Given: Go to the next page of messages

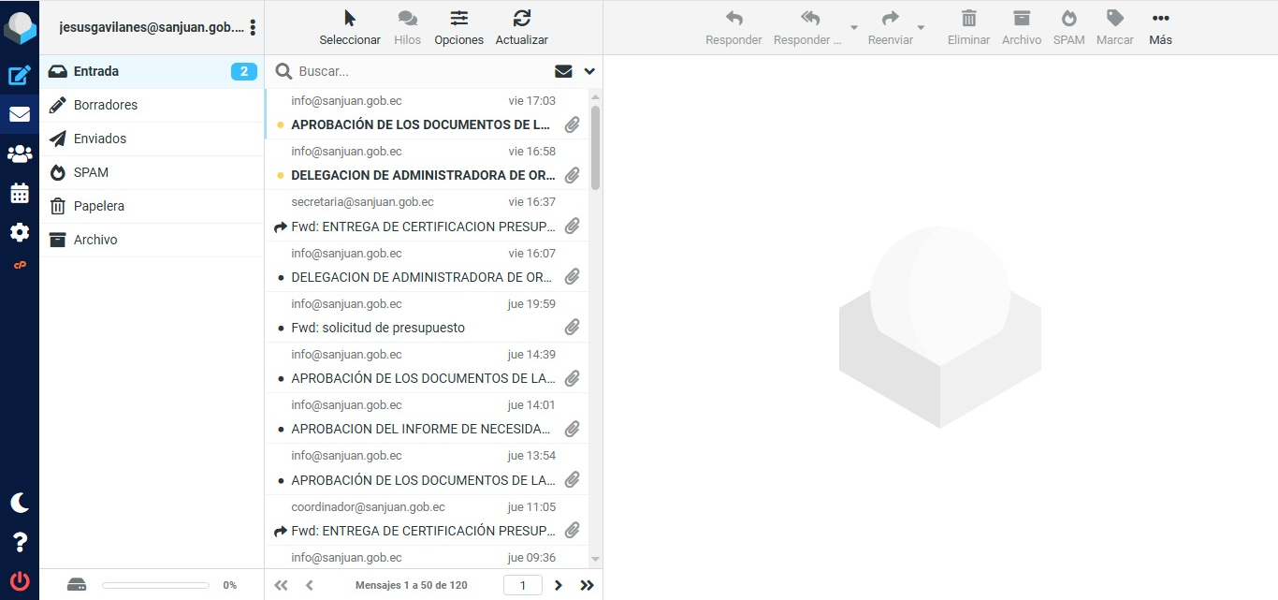Looking at the screenshot, I should [x=559, y=585].
